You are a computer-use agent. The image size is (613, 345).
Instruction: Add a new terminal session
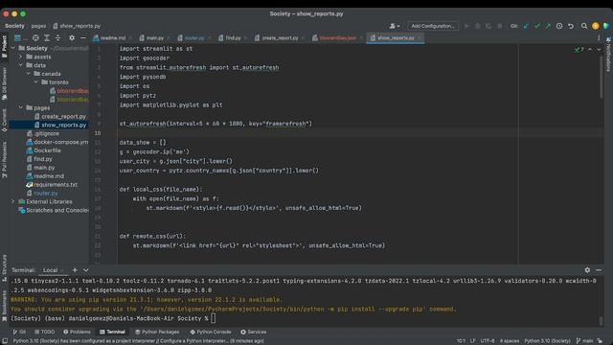[75, 270]
